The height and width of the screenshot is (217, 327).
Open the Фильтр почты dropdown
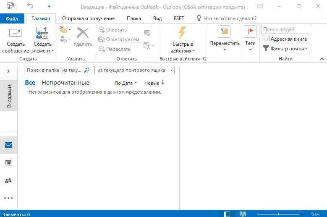[x=285, y=49]
